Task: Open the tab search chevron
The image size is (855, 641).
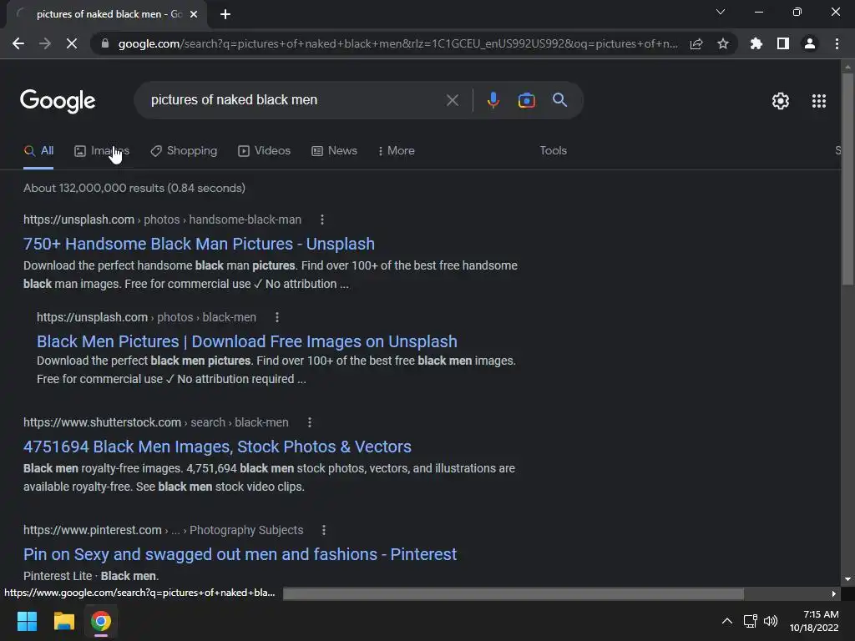Action: pos(721,12)
